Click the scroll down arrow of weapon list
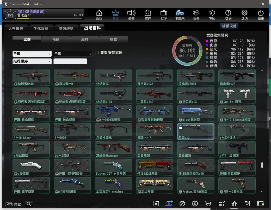The width and height of the screenshot is (271, 210). pyautogui.click(x=262, y=191)
